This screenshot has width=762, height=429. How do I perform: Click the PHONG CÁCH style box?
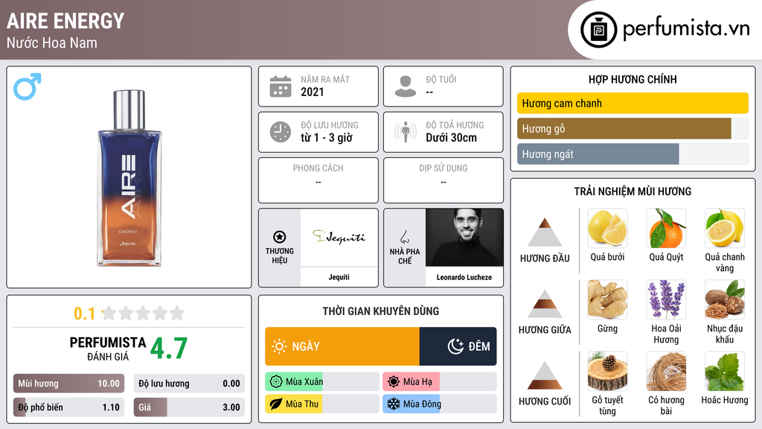tap(318, 180)
